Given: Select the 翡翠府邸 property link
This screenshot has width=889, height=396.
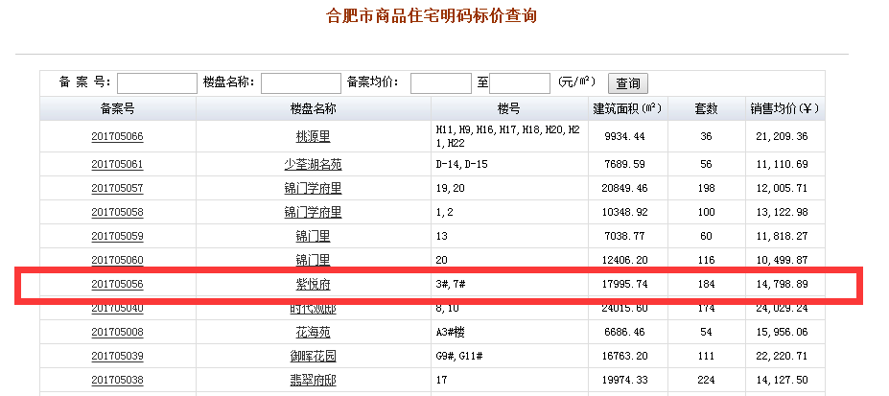Looking at the screenshot, I should click(x=313, y=381).
